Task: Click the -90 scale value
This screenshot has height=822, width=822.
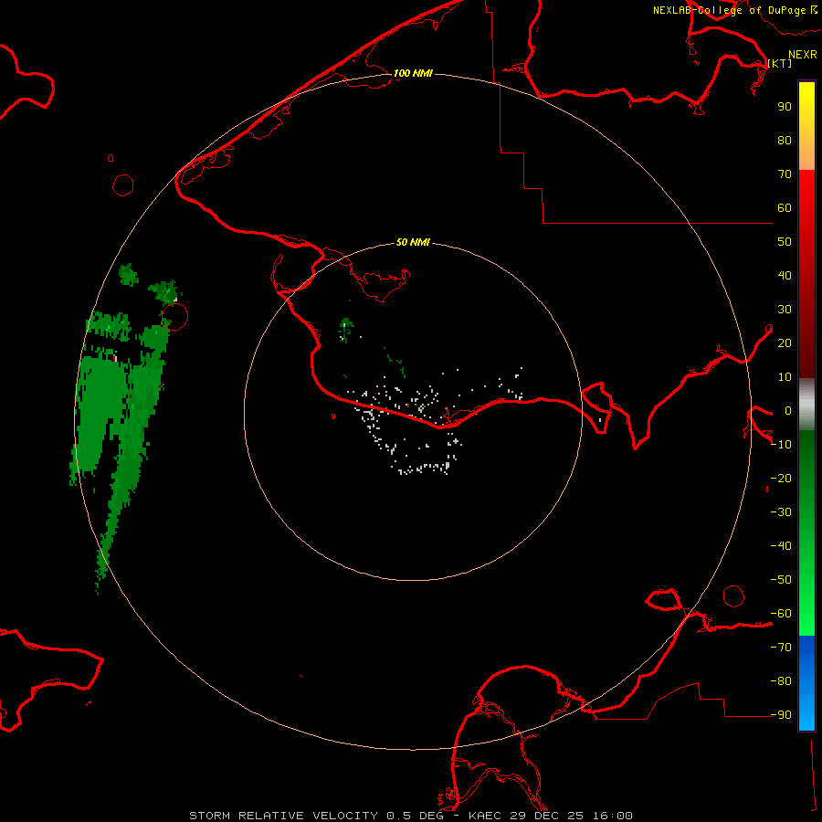Action: 781,714
